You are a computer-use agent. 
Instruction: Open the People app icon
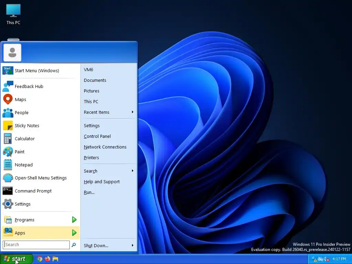click(x=8, y=112)
